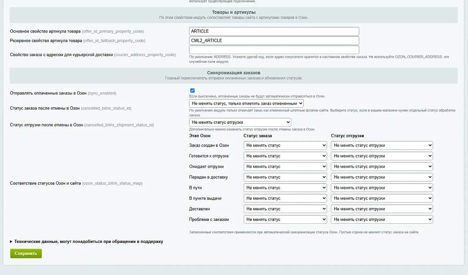This screenshot has height=275, width=468.
Task: Open order status dropdown for 'Проблема с заказом'
Action: (x=285, y=220)
